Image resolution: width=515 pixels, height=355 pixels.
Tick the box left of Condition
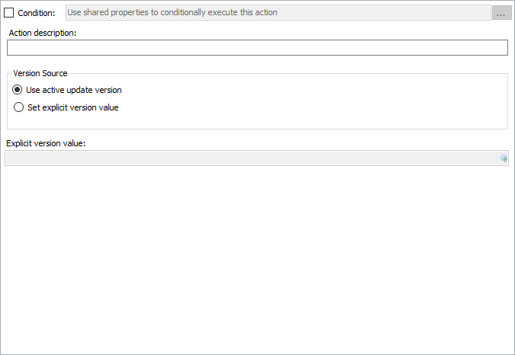9,13
